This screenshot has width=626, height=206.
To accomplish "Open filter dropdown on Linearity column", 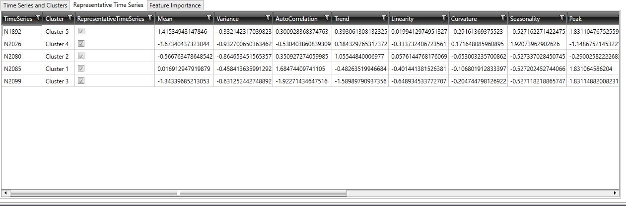I will tap(443, 18).
